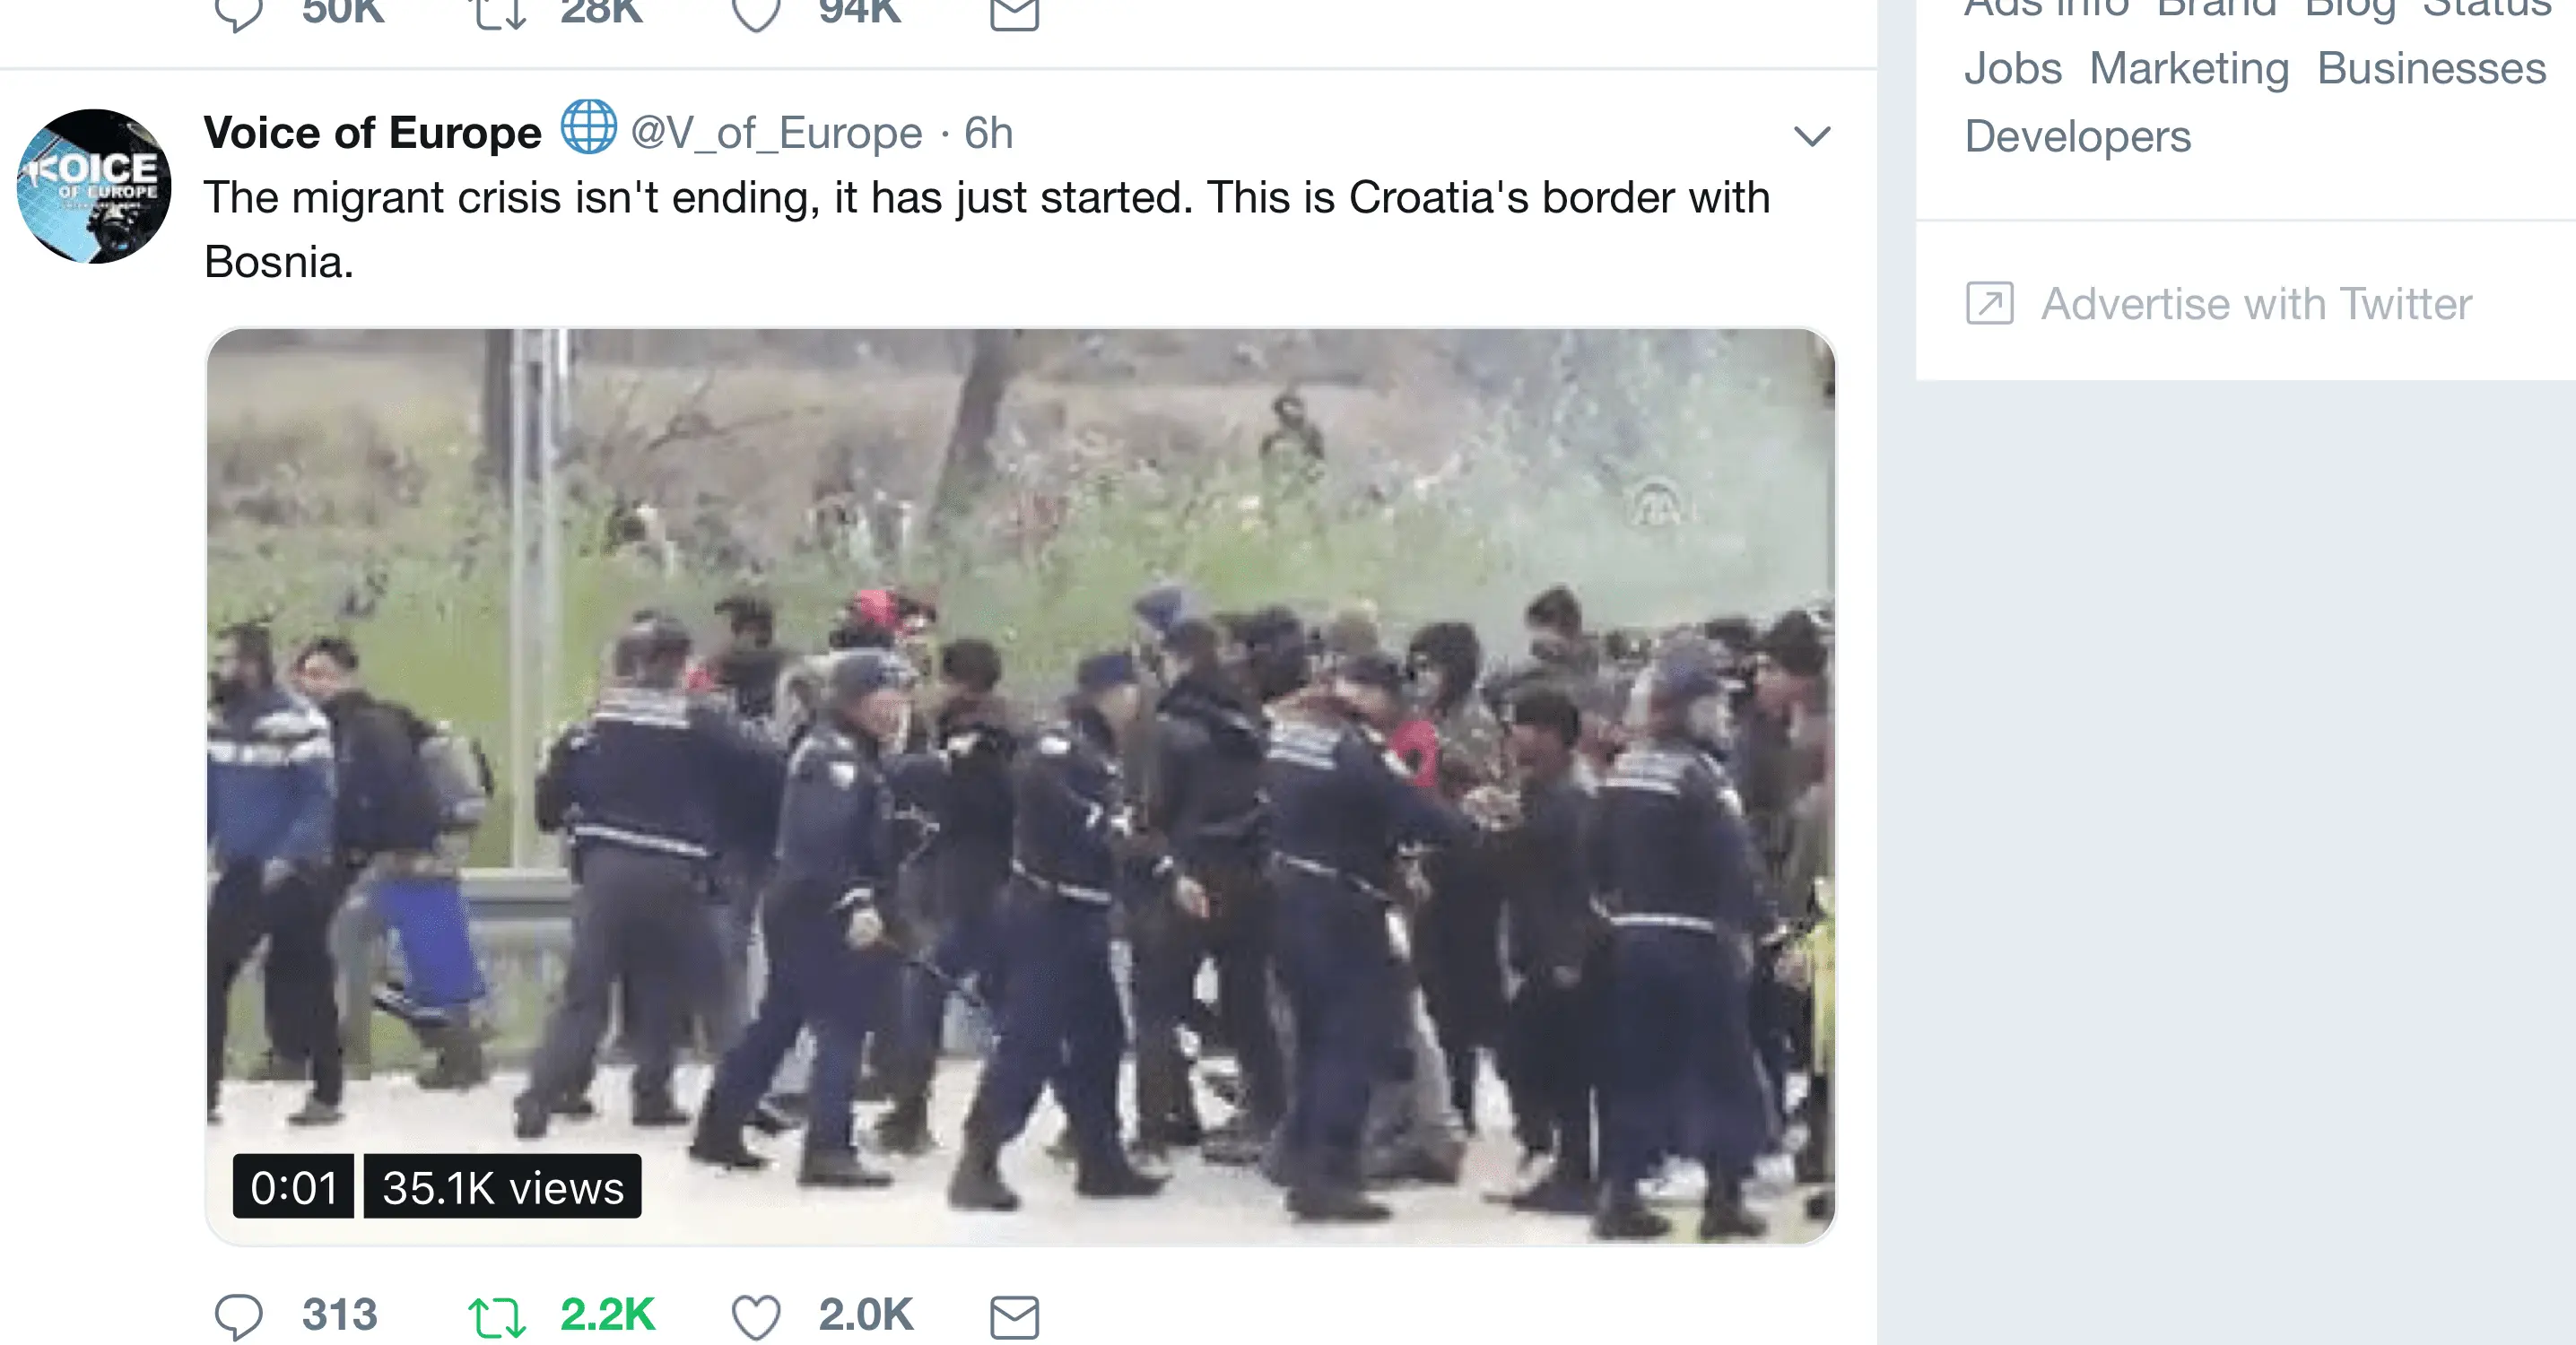This screenshot has width=2576, height=1345.
Task: Click the Voice of Europe display name
Action: [x=372, y=133]
